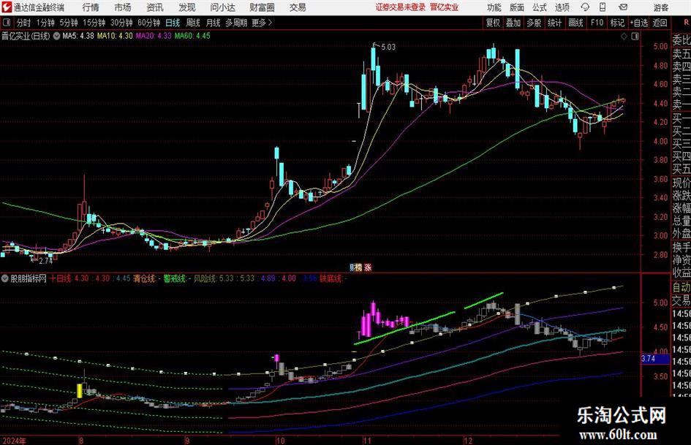Open the mail message icon
This screenshot has width=691, height=445.
coord(623,7)
